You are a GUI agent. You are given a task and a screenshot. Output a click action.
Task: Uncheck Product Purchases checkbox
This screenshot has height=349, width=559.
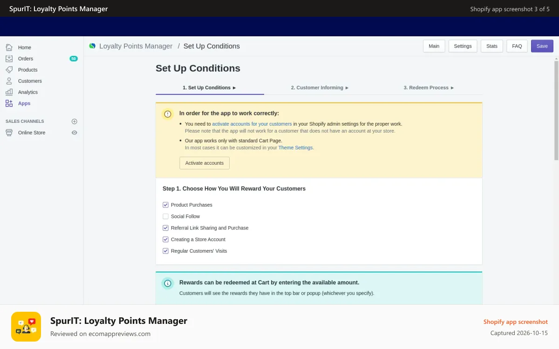[x=165, y=205]
